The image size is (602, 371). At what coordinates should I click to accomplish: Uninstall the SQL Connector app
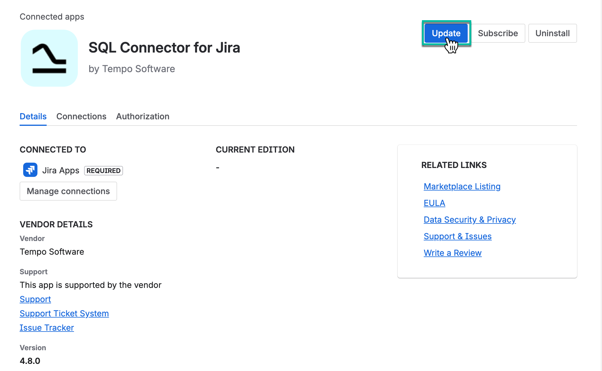(x=552, y=33)
